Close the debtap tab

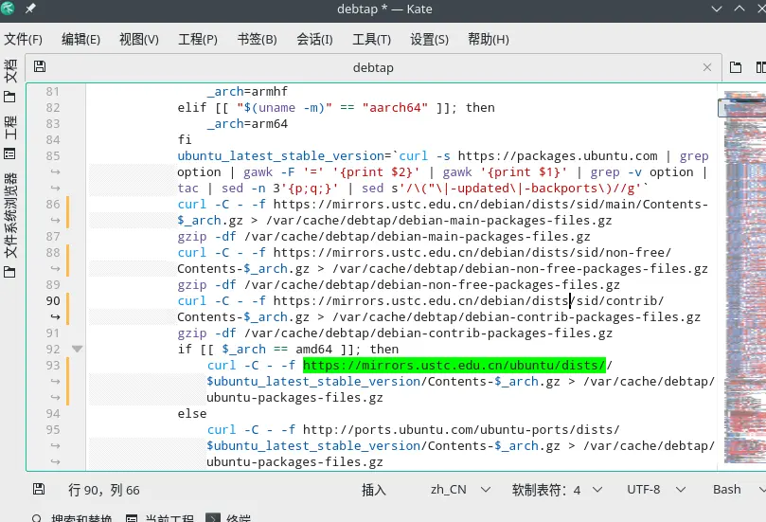706,67
